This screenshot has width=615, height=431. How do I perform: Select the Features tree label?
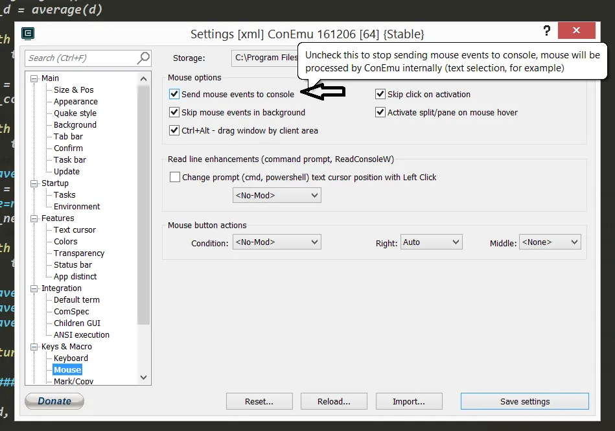pyautogui.click(x=58, y=218)
